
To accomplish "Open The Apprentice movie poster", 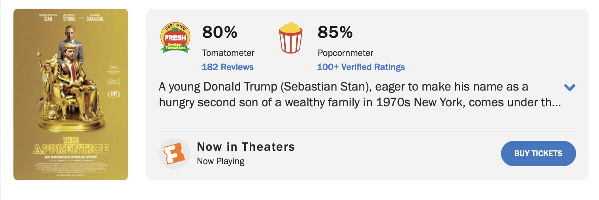I will (x=71, y=94).
